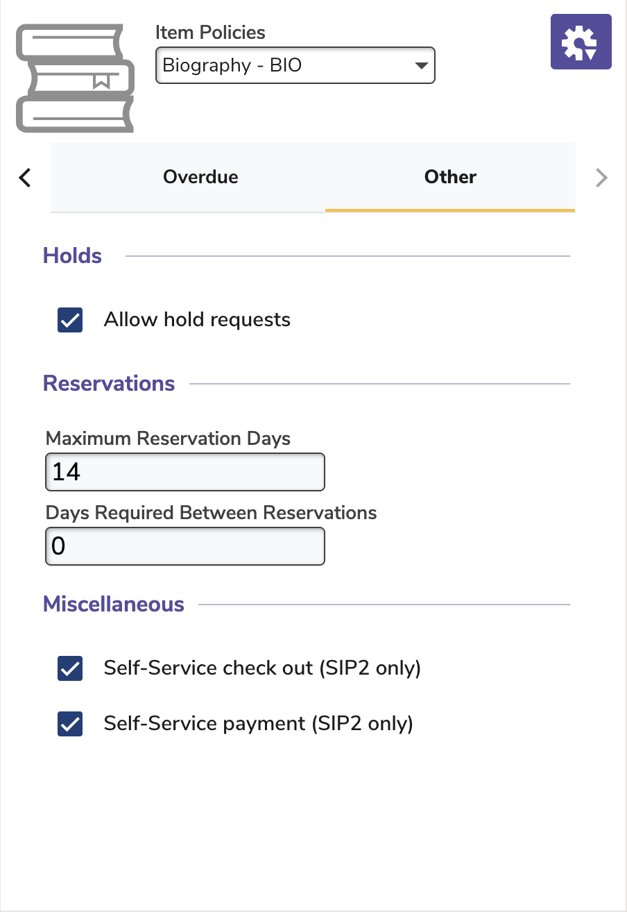This screenshot has width=627, height=912.
Task: Switch to the Overdue tab
Action: (200, 177)
